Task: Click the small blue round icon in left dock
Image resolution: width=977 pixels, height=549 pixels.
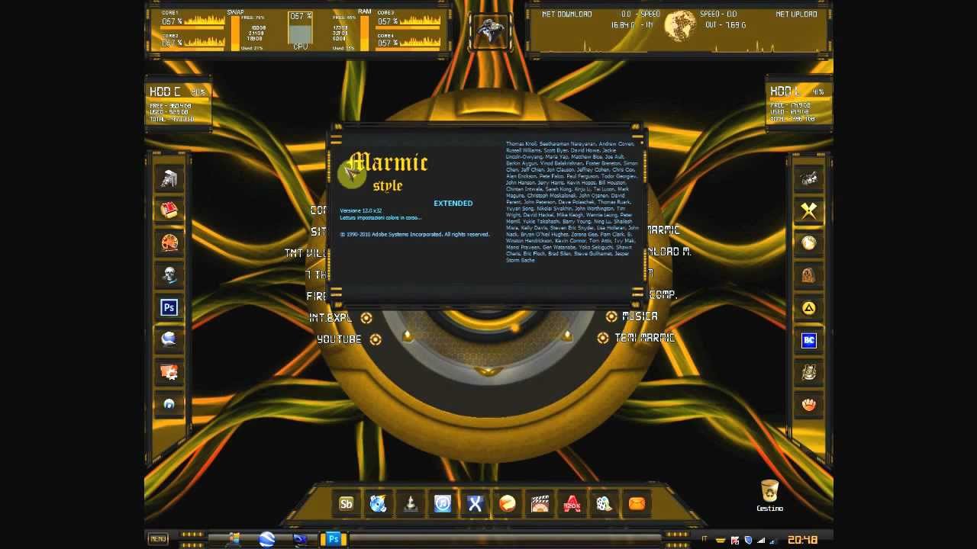Action: 169,404
